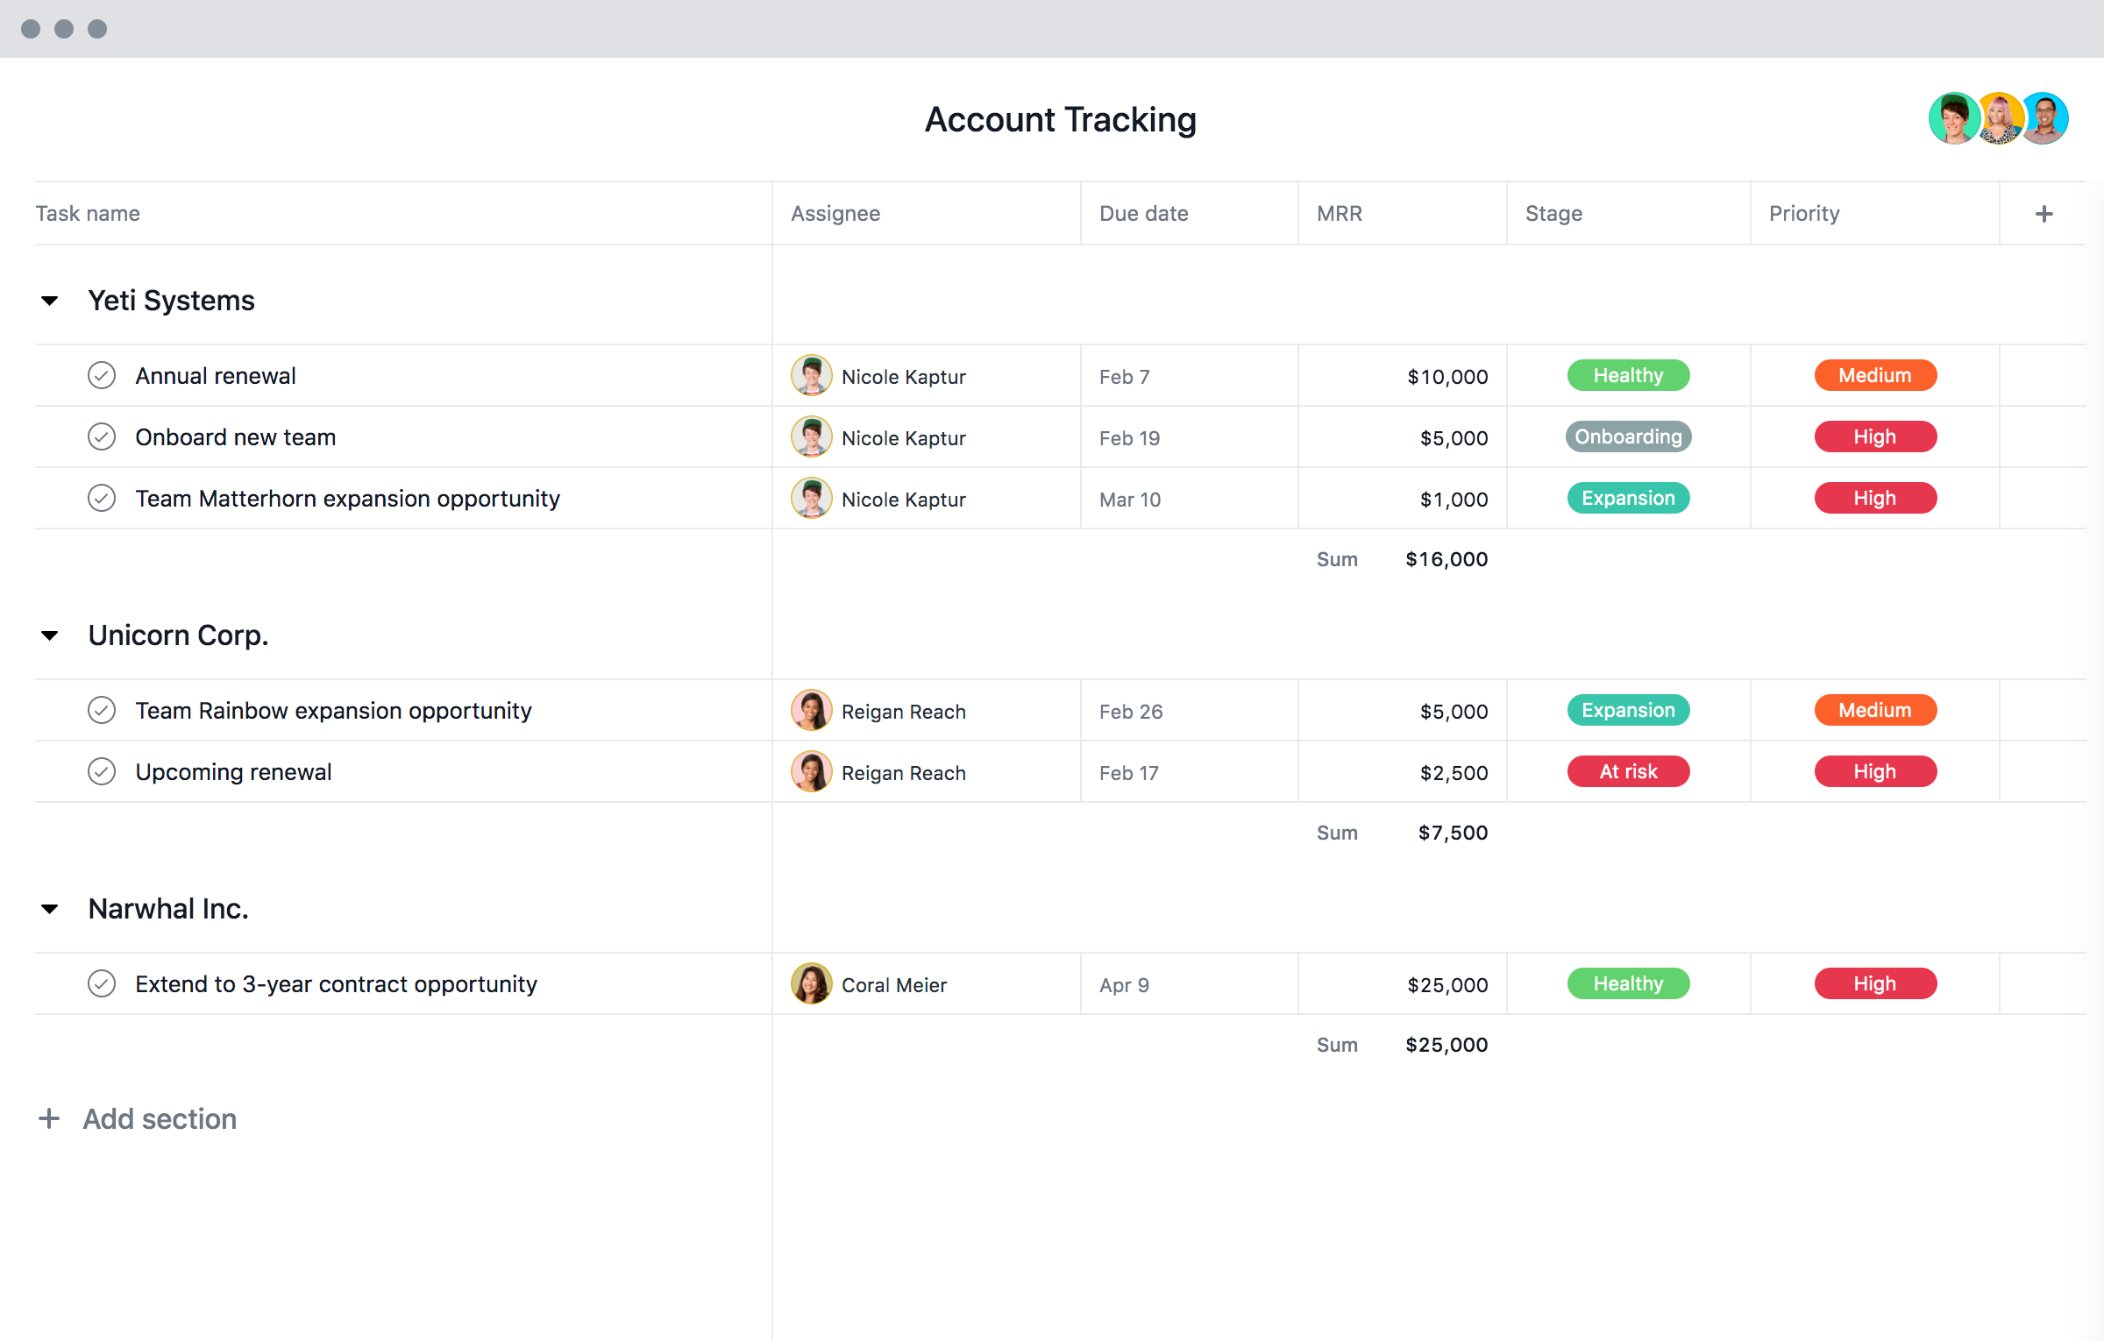Click Coral Meier's avatar icon
Screen dimensions: 2104x1341
808,983
